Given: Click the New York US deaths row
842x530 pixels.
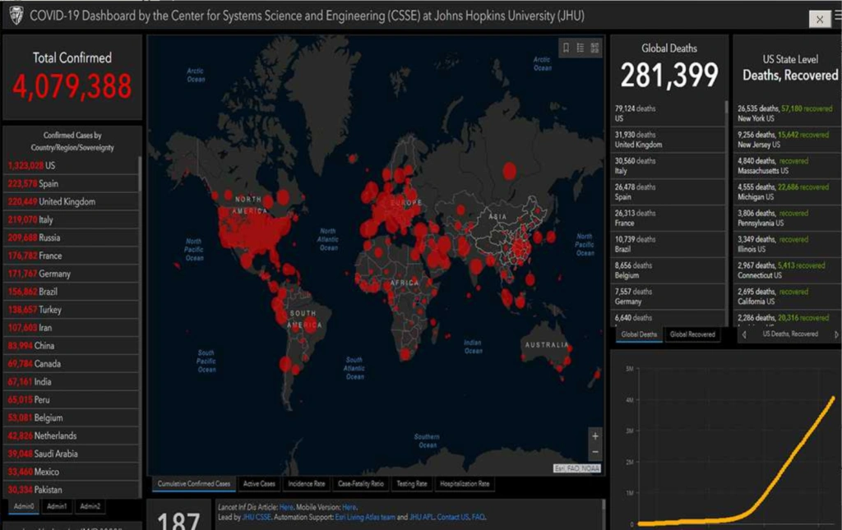Looking at the screenshot, I should [x=787, y=113].
